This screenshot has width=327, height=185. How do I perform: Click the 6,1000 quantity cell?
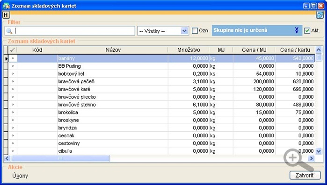[189, 104]
